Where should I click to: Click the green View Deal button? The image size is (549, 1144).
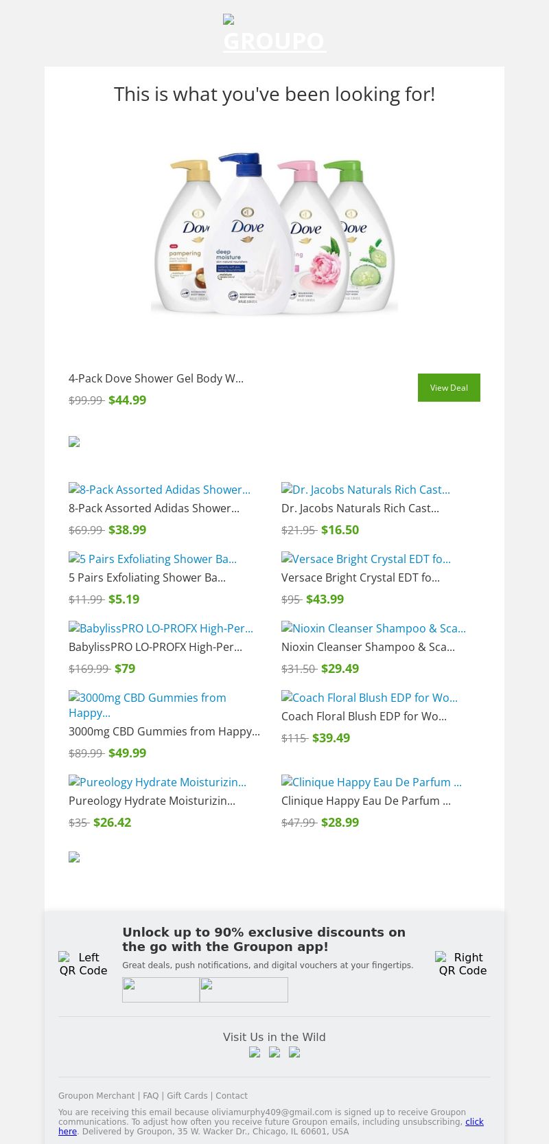(449, 387)
